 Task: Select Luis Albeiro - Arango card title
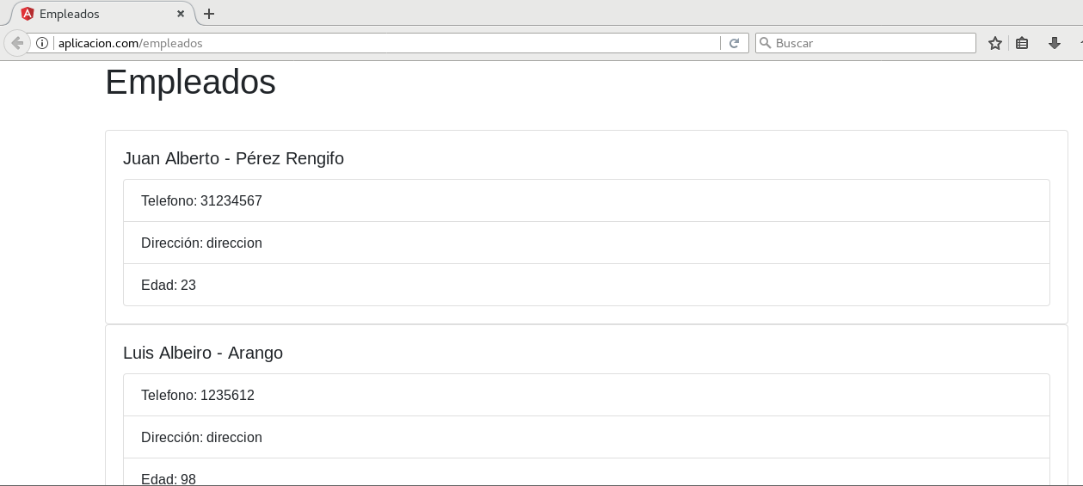203,353
